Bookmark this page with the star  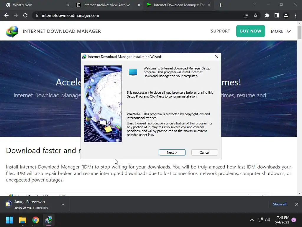[255, 15]
